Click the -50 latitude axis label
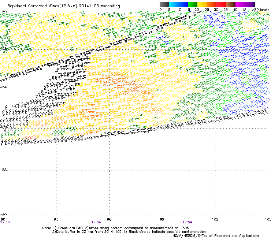Screen dimensions: 271x238 [x=3, y=12]
